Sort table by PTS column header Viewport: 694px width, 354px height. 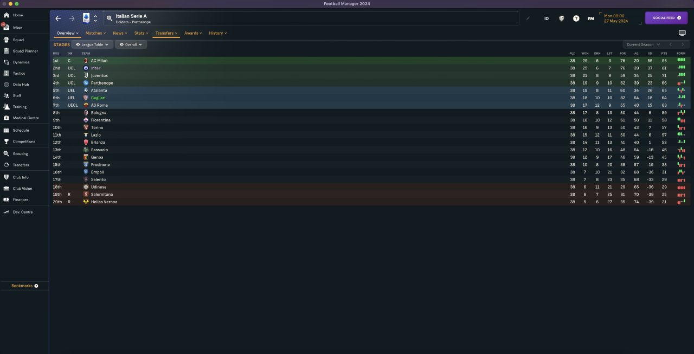[x=664, y=53]
